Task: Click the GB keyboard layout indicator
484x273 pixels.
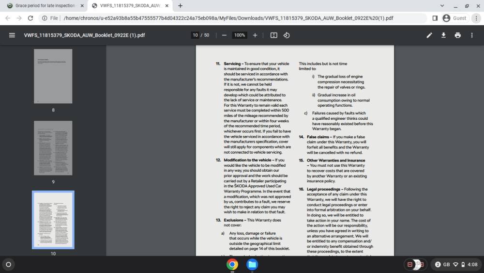Action: pyautogui.click(x=447, y=264)
